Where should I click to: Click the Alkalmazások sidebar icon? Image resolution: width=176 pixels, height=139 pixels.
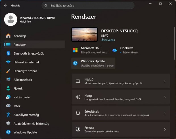click(8, 80)
